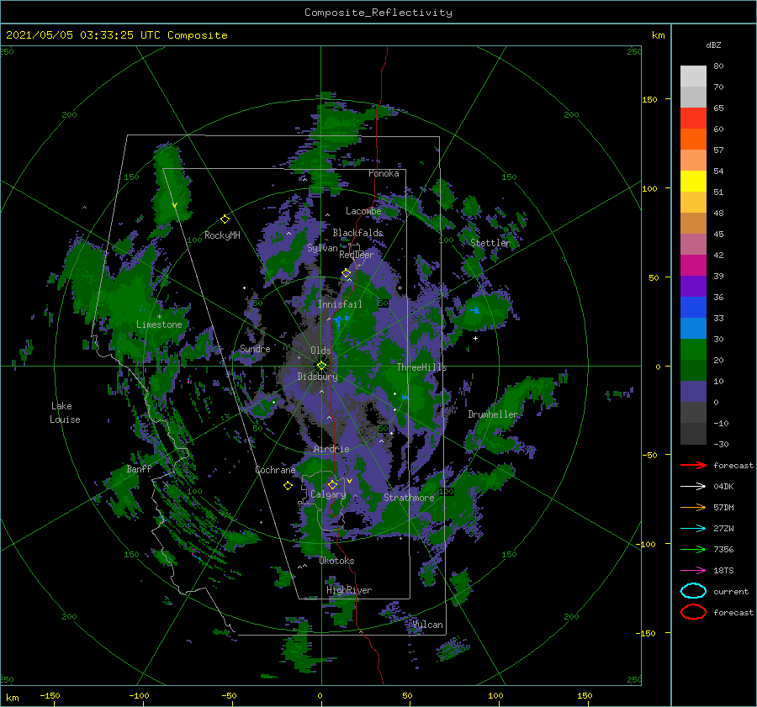
Task: Select the orange 57-60 dBZ swatch
Action: coord(693,140)
